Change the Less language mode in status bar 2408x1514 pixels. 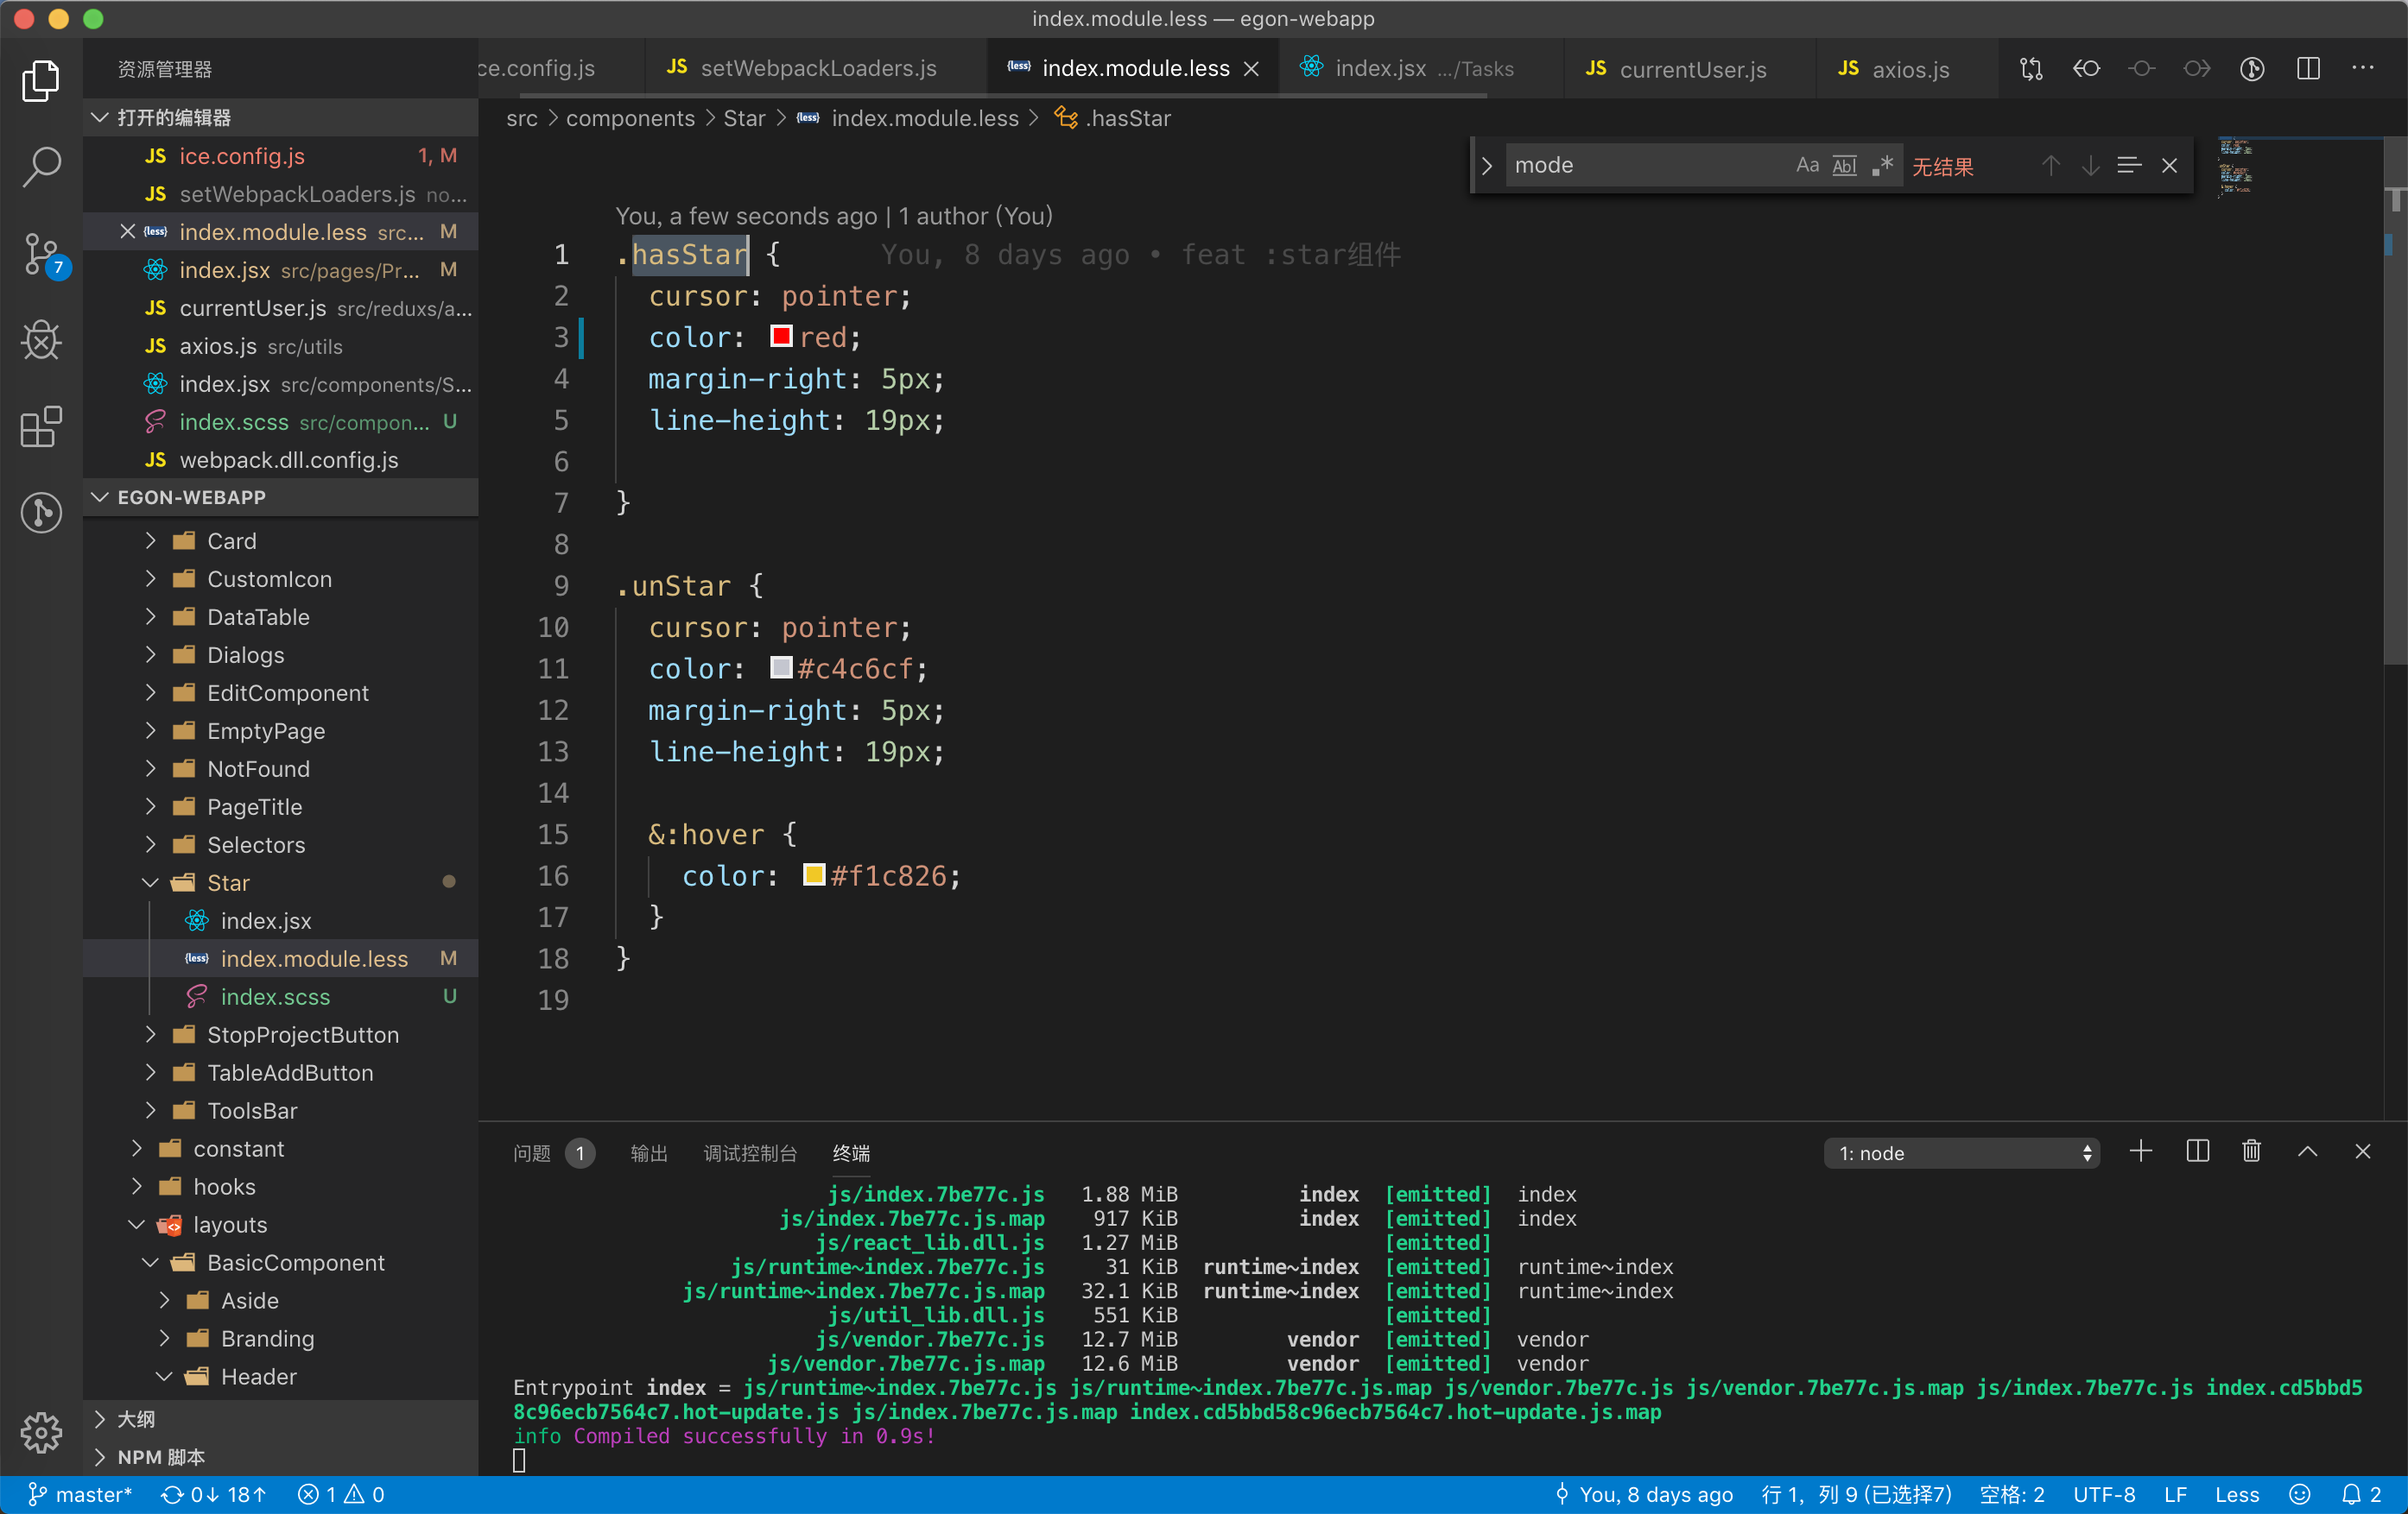[2236, 1494]
